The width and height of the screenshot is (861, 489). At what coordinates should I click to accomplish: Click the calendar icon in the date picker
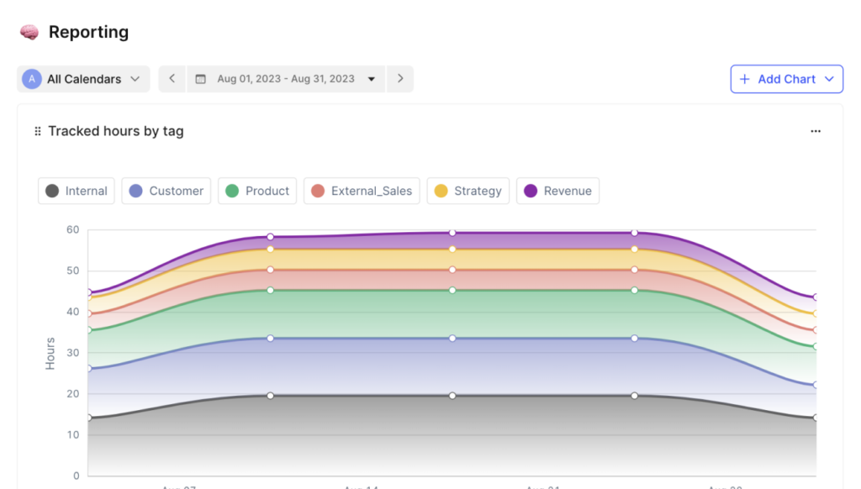click(x=199, y=78)
